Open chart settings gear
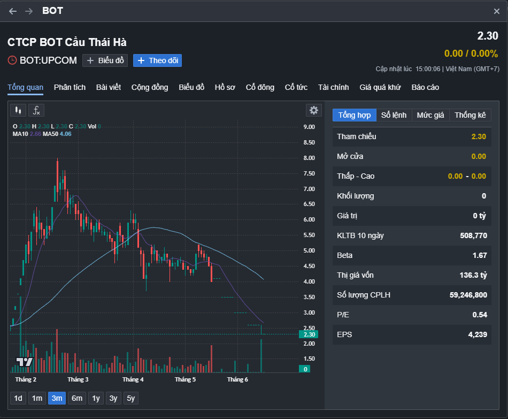Screen dimensions: 508x419 click(x=314, y=110)
